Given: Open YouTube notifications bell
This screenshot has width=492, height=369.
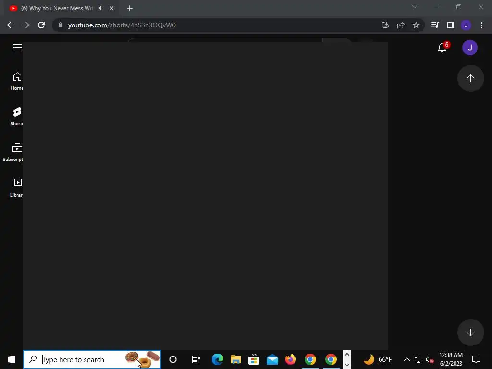Looking at the screenshot, I should pos(443,48).
